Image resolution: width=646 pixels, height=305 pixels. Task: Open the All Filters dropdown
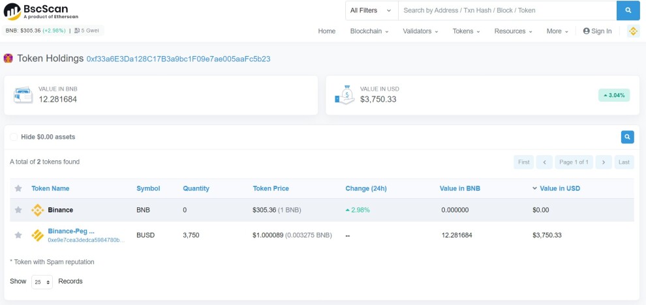(x=372, y=10)
